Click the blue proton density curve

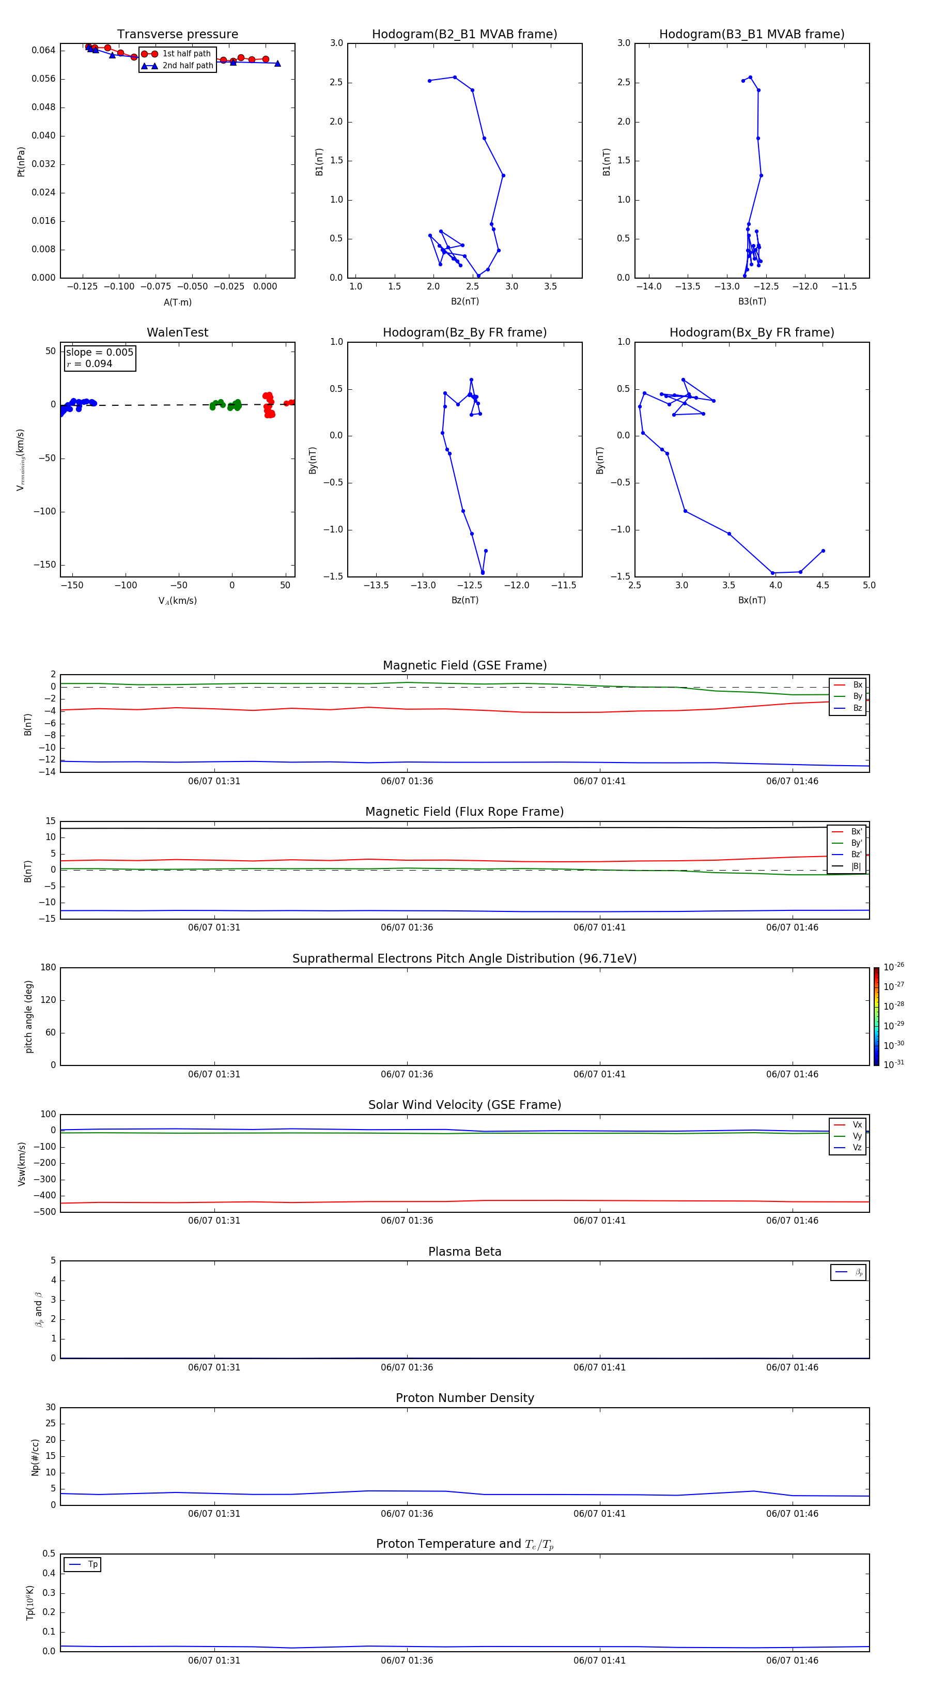click(463, 1494)
